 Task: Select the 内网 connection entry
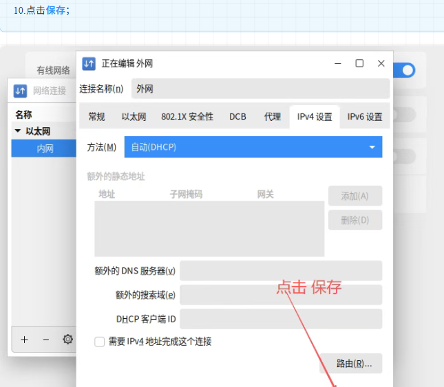click(45, 148)
